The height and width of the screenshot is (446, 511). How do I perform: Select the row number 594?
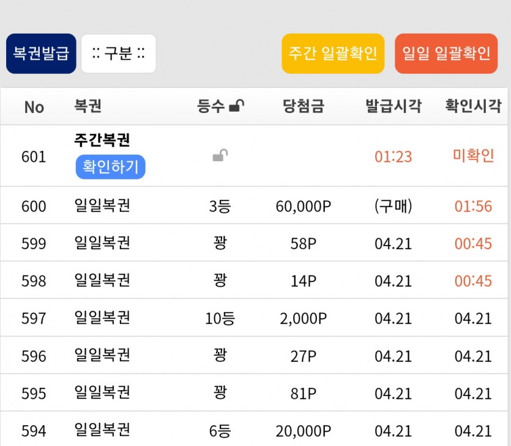pyautogui.click(x=34, y=431)
